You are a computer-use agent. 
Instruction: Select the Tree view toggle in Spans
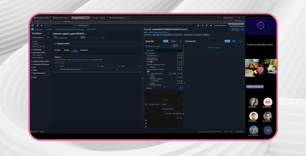pos(166,41)
